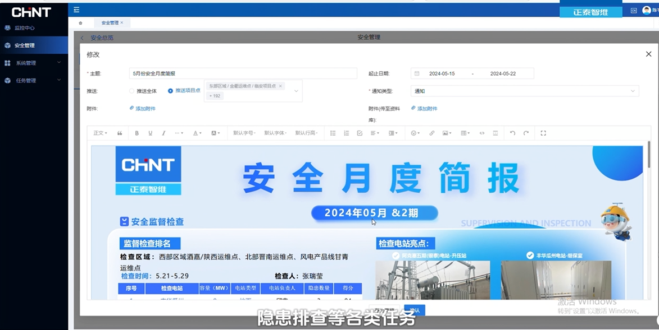Collapse sidebar with hamburger menu icon
The image size is (659, 330).
click(76, 10)
